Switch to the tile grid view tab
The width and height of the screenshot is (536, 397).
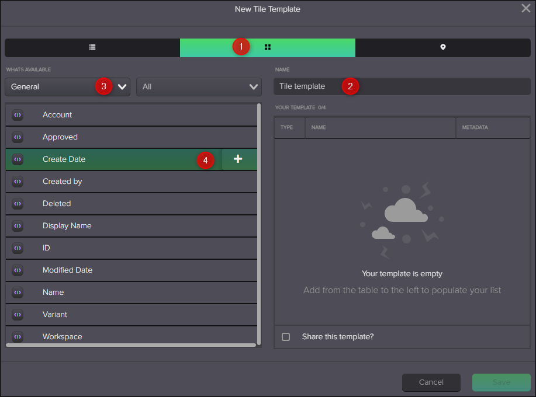pos(267,47)
